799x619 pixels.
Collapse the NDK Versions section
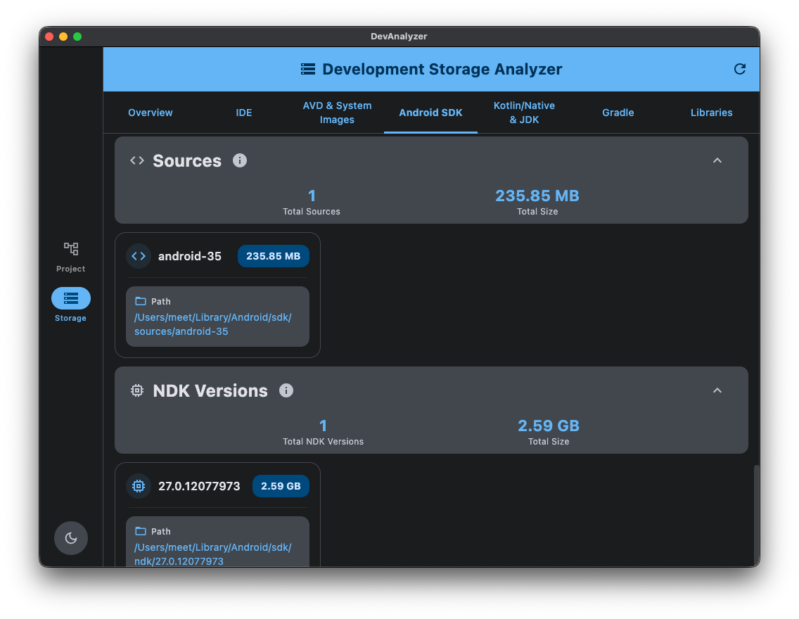pos(717,391)
